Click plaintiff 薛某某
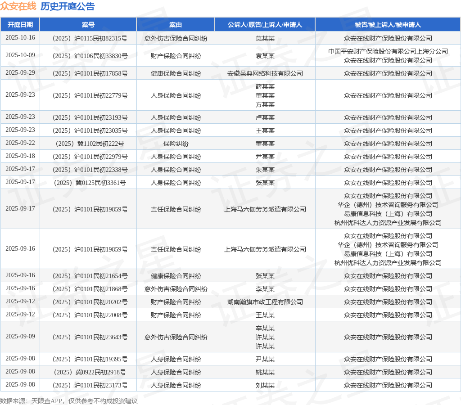Screen dimensions: 461x405 coord(265,86)
